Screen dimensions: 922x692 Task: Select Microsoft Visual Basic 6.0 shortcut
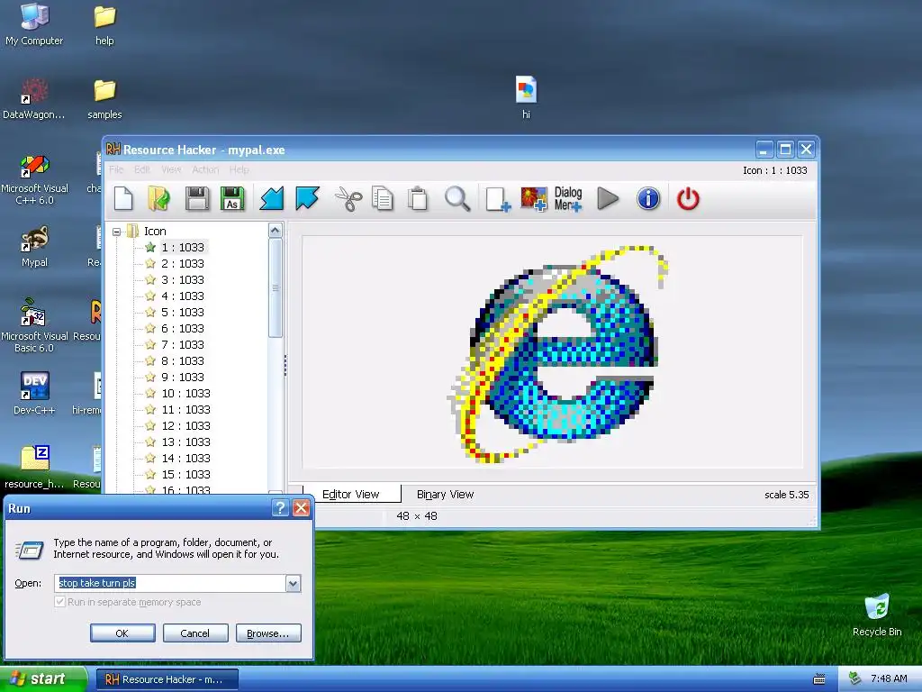[34, 326]
